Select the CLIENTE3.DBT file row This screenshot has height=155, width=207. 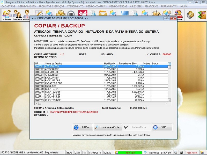101,97
